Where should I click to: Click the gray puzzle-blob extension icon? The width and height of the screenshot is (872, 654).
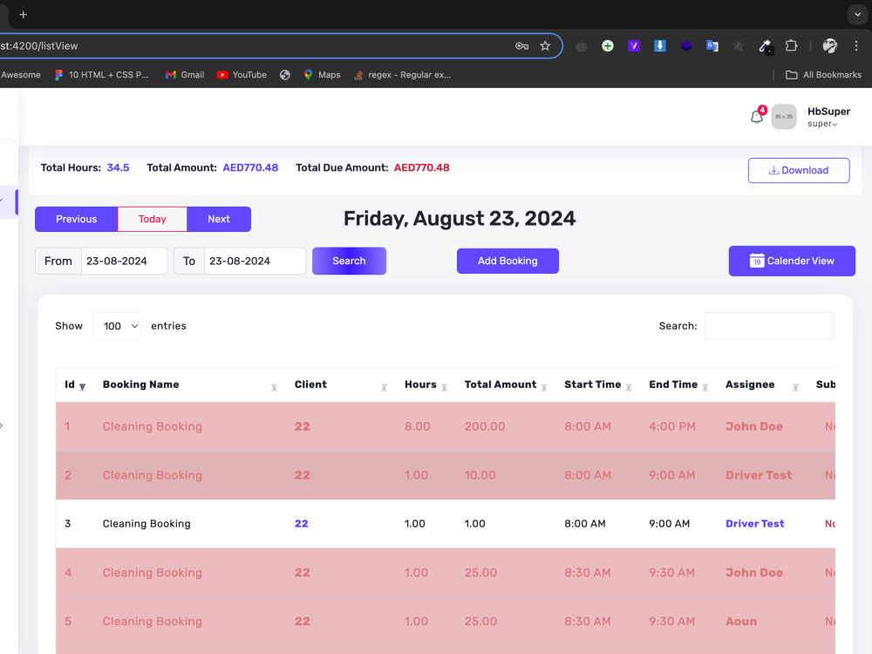tap(581, 46)
